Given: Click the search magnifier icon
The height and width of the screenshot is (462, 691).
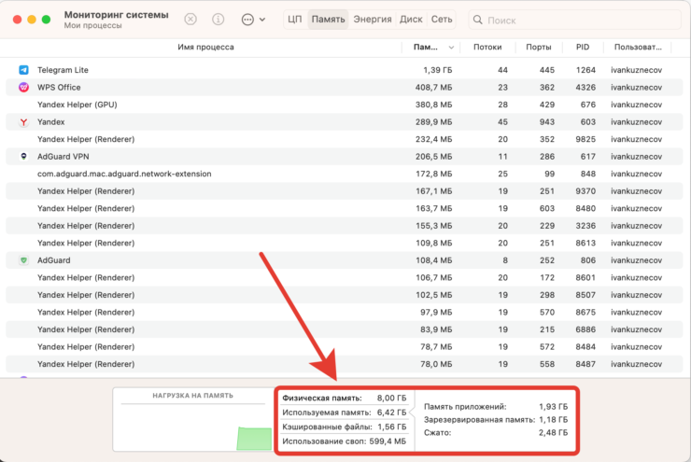Looking at the screenshot, I should (477, 20).
